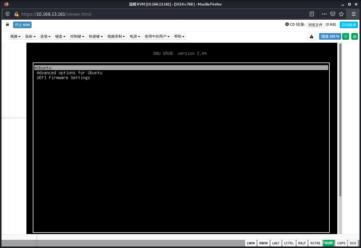Viewport: 361px width, 248px height.
Task: Open the 帮助 dropdown menu
Action: tap(179, 36)
